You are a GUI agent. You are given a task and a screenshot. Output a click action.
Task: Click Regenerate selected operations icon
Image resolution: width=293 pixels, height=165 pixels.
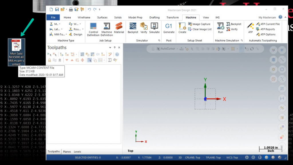pyautogui.click(x=62, y=55)
